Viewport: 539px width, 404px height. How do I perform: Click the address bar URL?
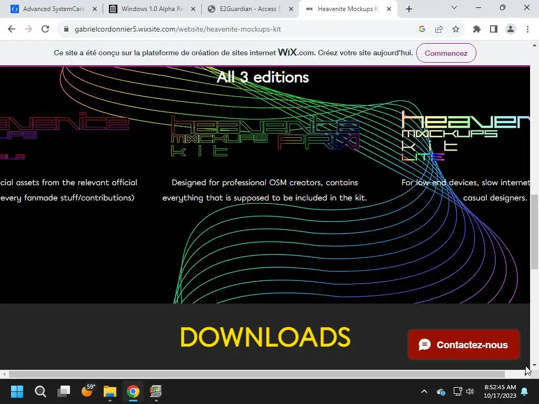point(178,29)
